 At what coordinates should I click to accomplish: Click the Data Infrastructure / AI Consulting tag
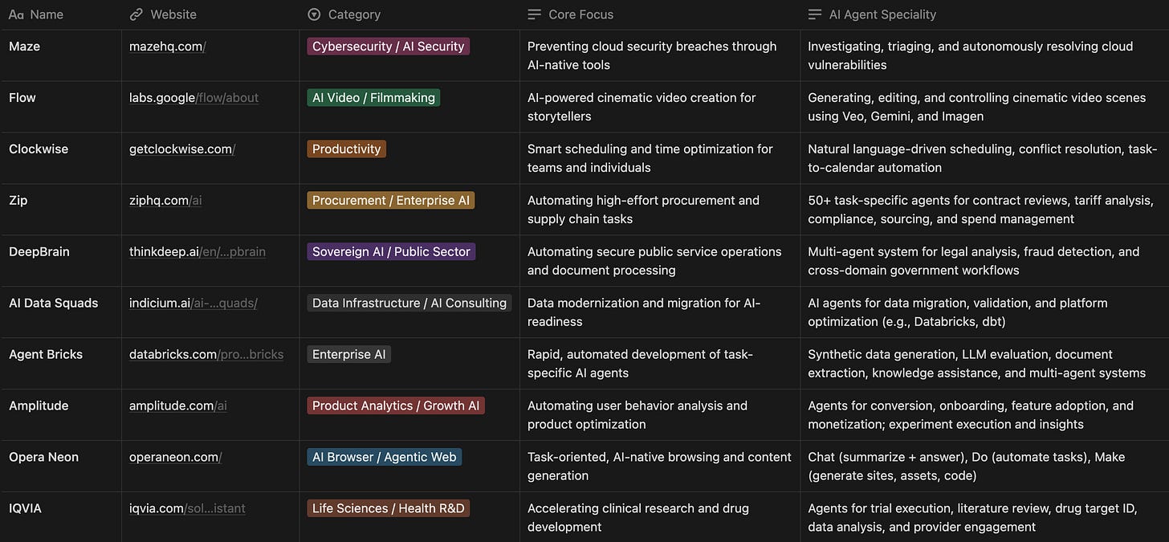pos(409,304)
